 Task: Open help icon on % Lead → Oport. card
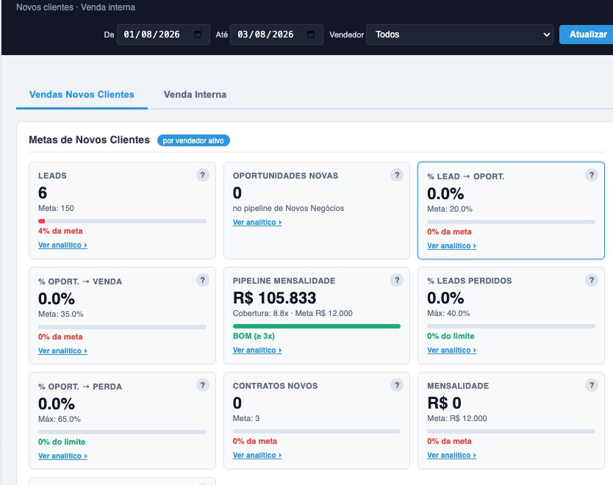pyautogui.click(x=592, y=175)
